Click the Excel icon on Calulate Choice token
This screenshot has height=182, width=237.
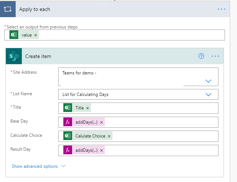click(x=68, y=136)
